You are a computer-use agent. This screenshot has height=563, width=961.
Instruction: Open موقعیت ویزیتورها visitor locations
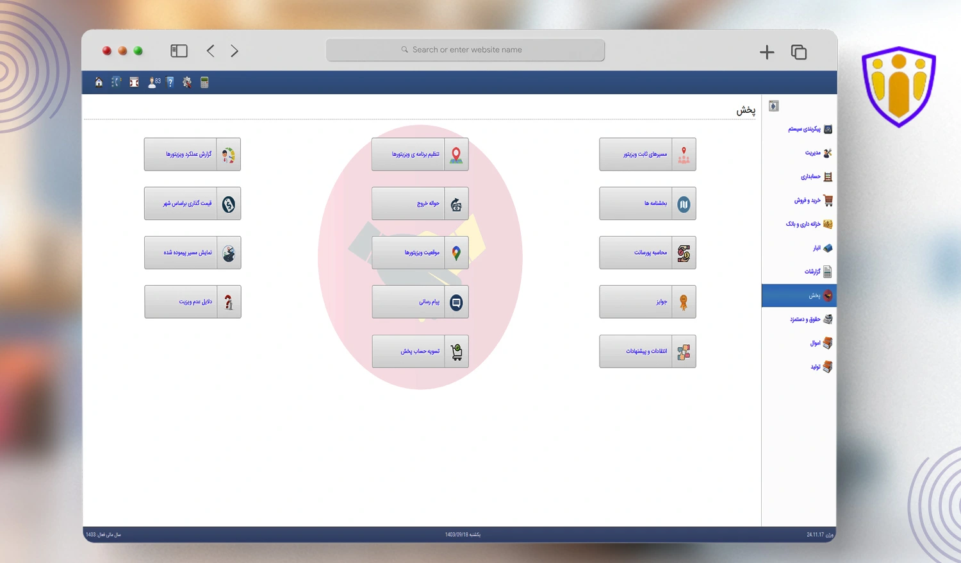420,253
